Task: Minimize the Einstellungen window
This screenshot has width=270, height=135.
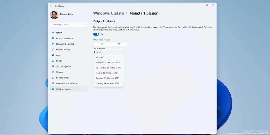Action: (x=200, y=5)
